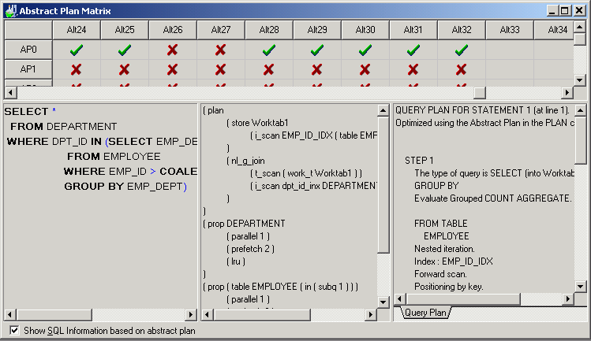Click the '( prefetch 2 )' line in abstract plan
This screenshot has height=341, width=591.
coord(250,249)
